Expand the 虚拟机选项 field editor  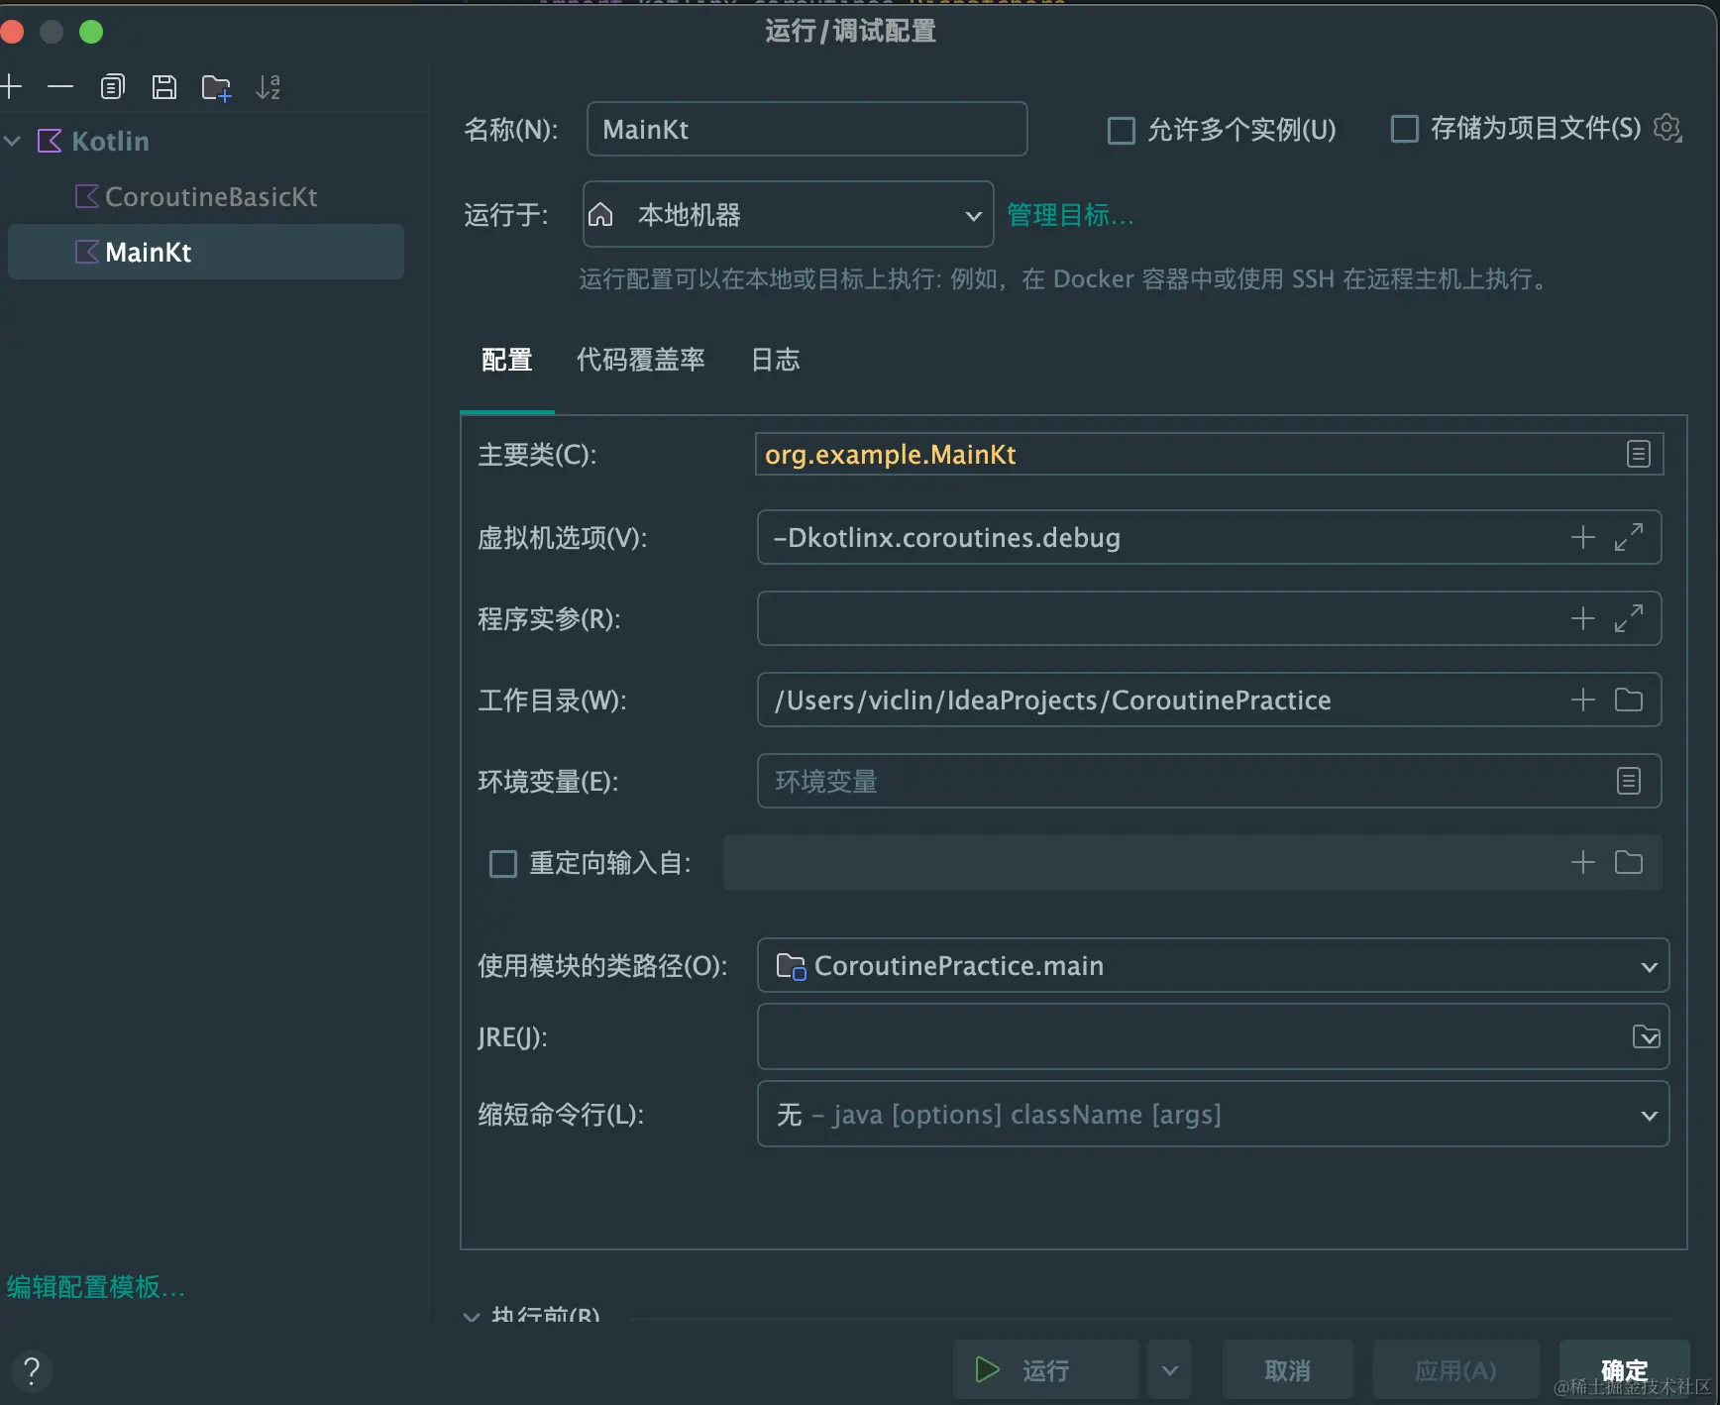coord(1629,537)
